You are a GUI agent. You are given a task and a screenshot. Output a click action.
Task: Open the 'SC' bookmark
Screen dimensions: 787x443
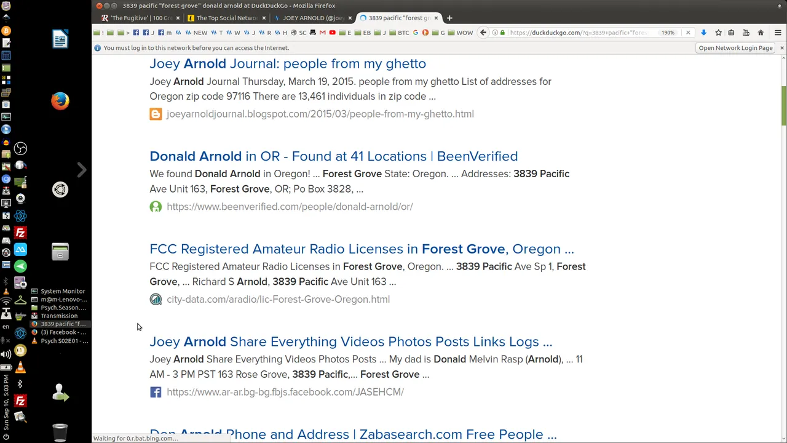(299, 33)
